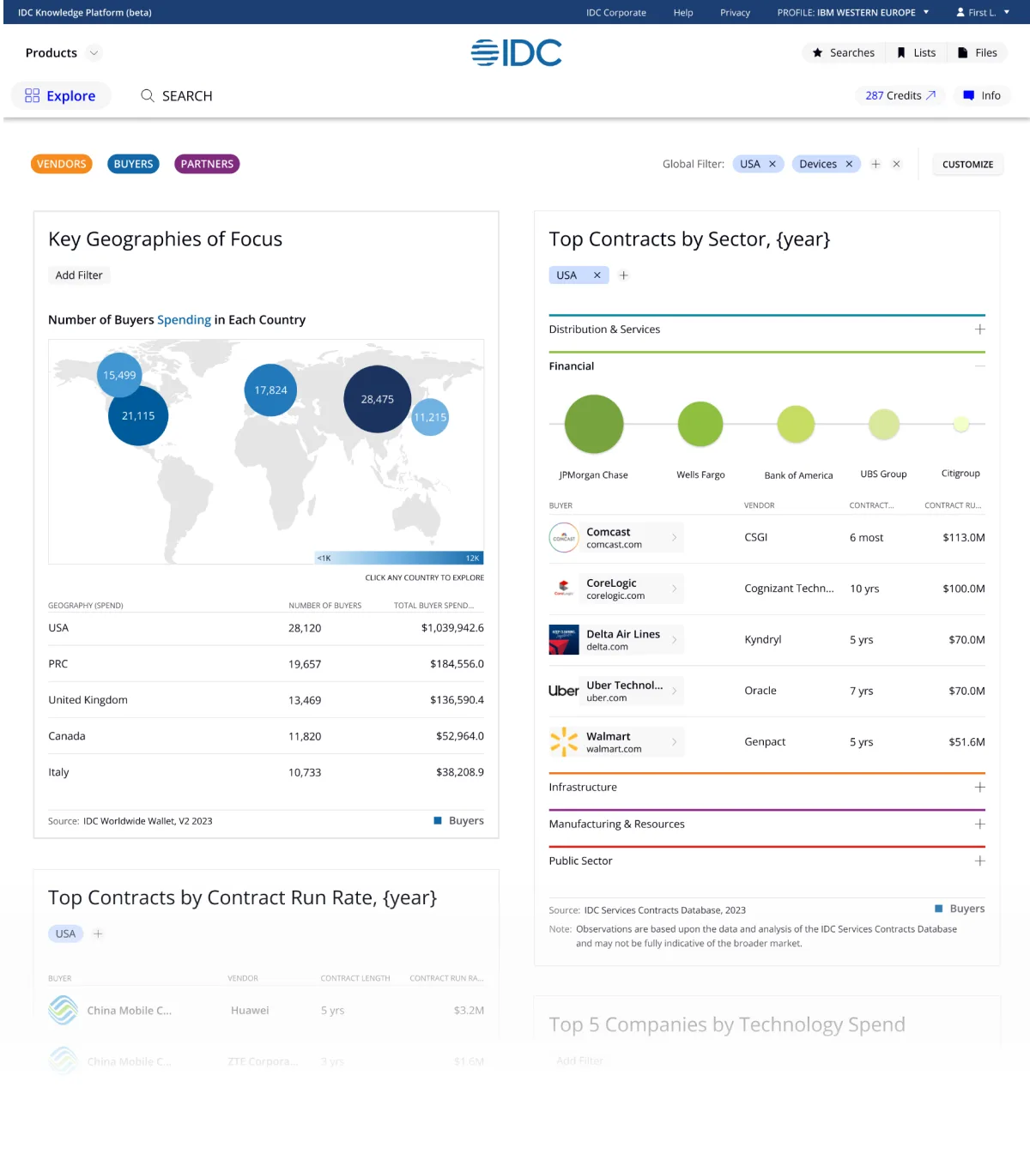Image resolution: width=1030 pixels, height=1160 pixels.
Task: Click Walmart company logo
Action: click(564, 741)
